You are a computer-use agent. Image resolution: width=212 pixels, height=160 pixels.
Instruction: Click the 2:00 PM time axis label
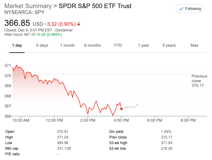88,120
